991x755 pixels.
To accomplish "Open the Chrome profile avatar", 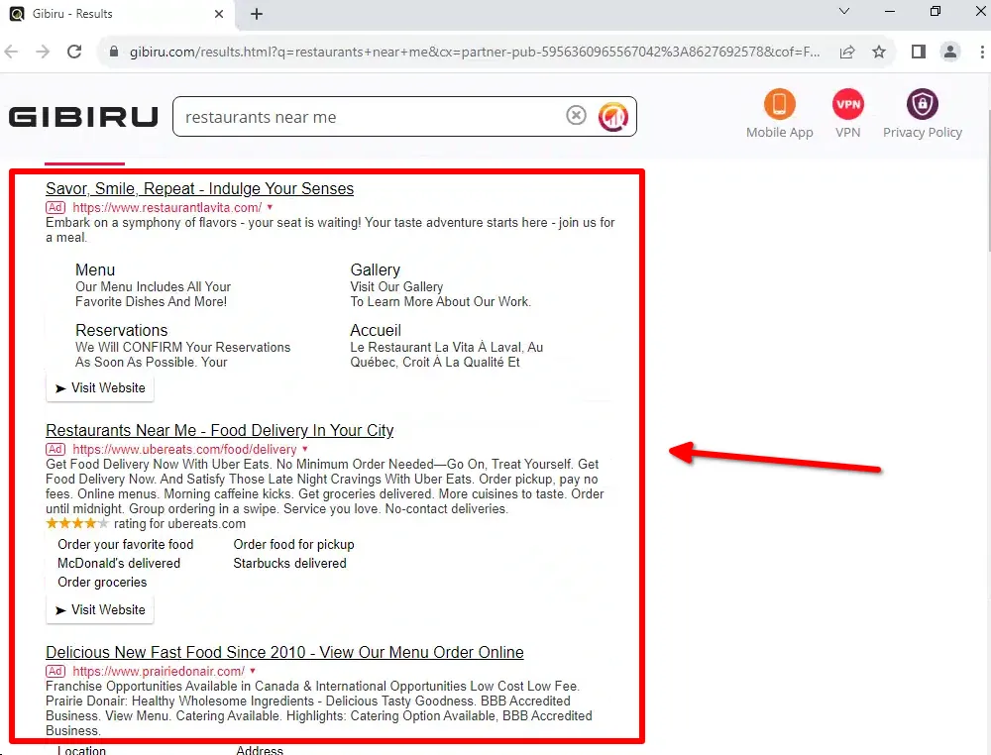I will [x=950, y=52].
